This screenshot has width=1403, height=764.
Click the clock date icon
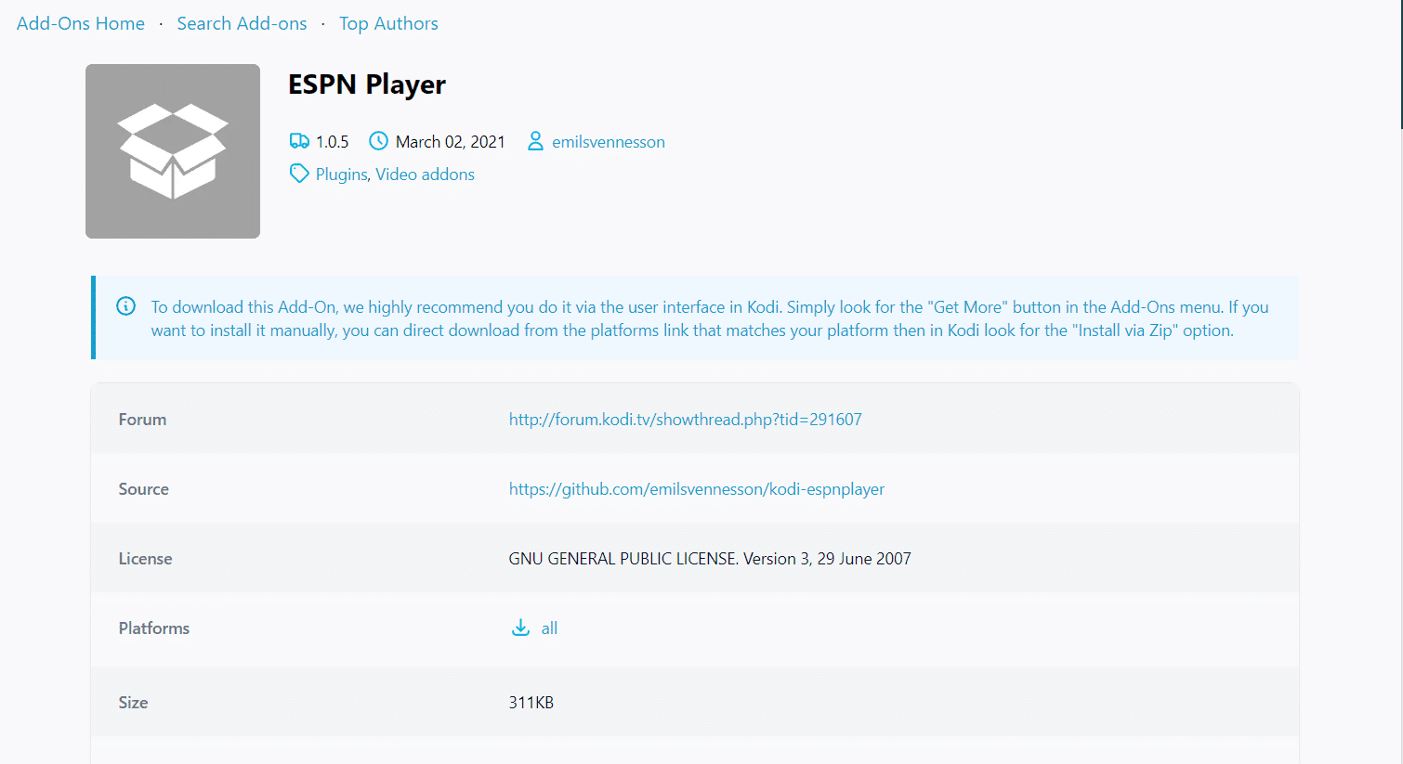coord(378,141)
